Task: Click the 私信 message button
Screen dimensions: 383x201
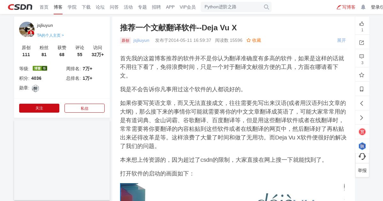Action: pyautogui.click(x=85, y=108)
